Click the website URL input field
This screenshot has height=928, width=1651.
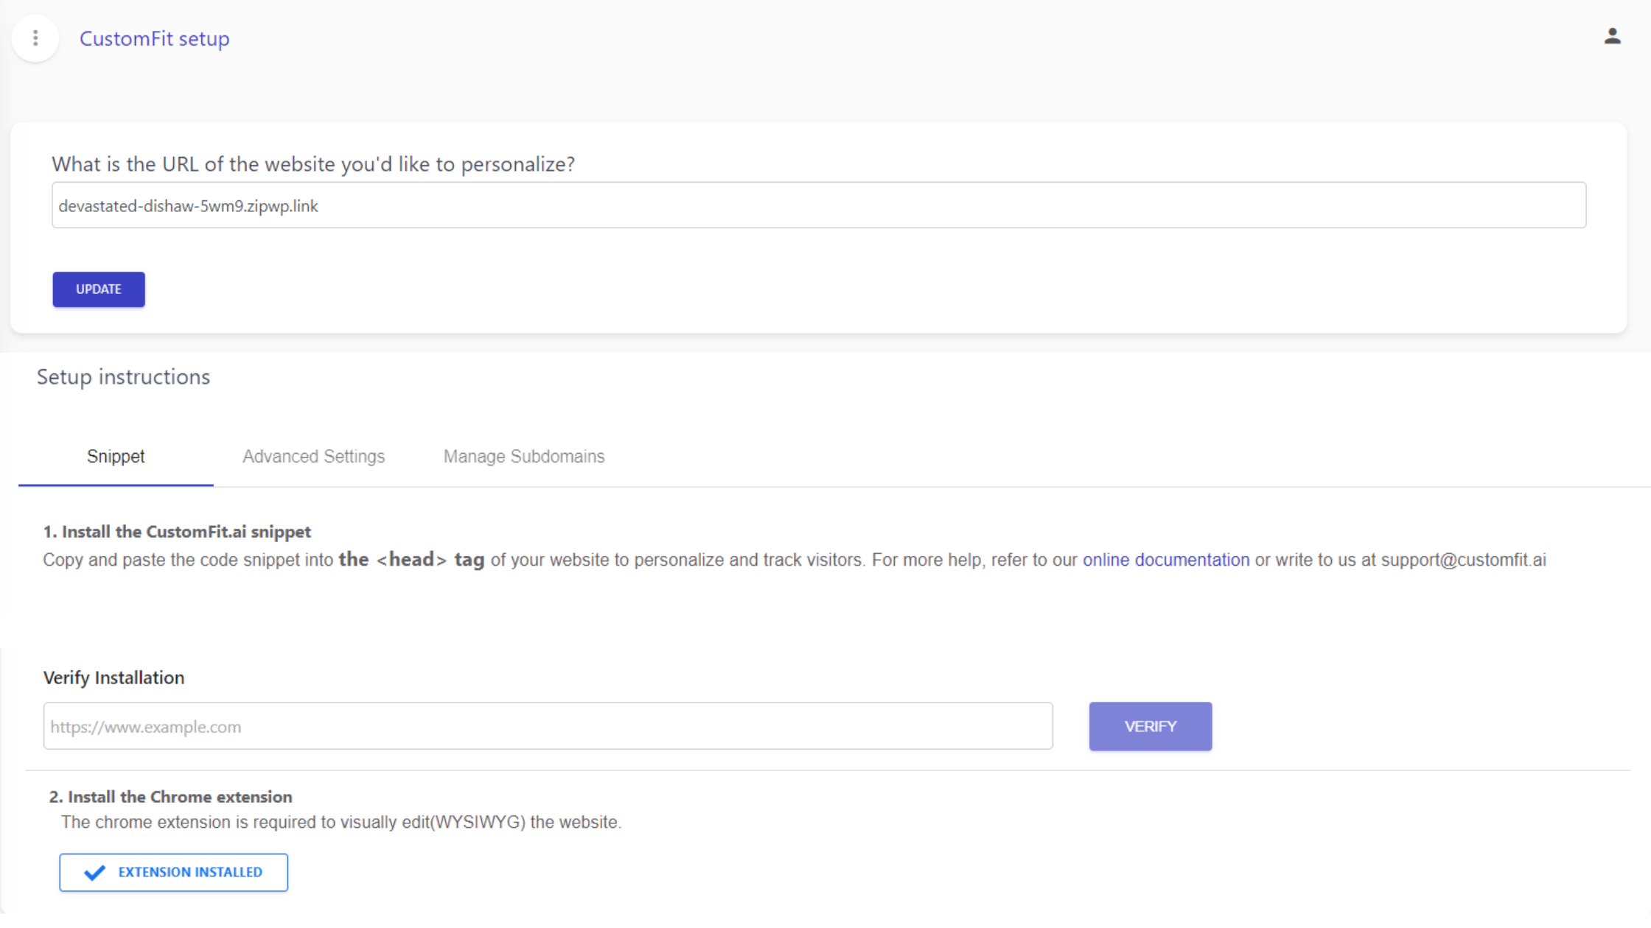pyautogui.click(x=818, y=205)
